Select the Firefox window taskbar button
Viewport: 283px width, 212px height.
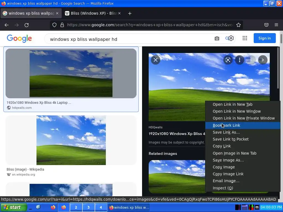coord(129,207)
